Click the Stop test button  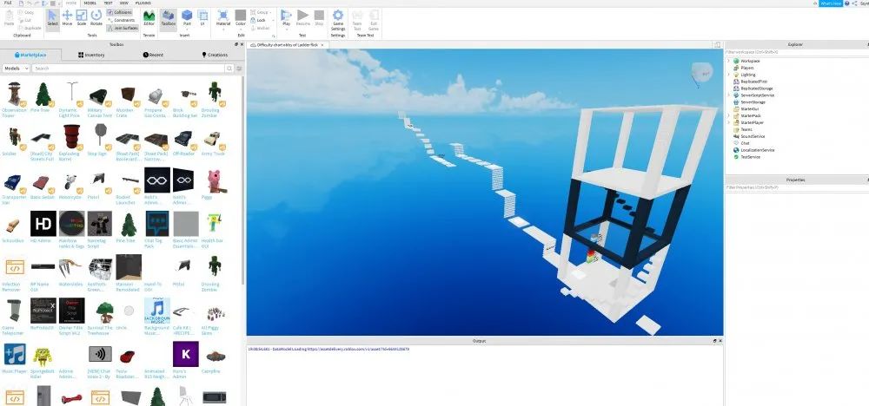(x=319, y=17)
